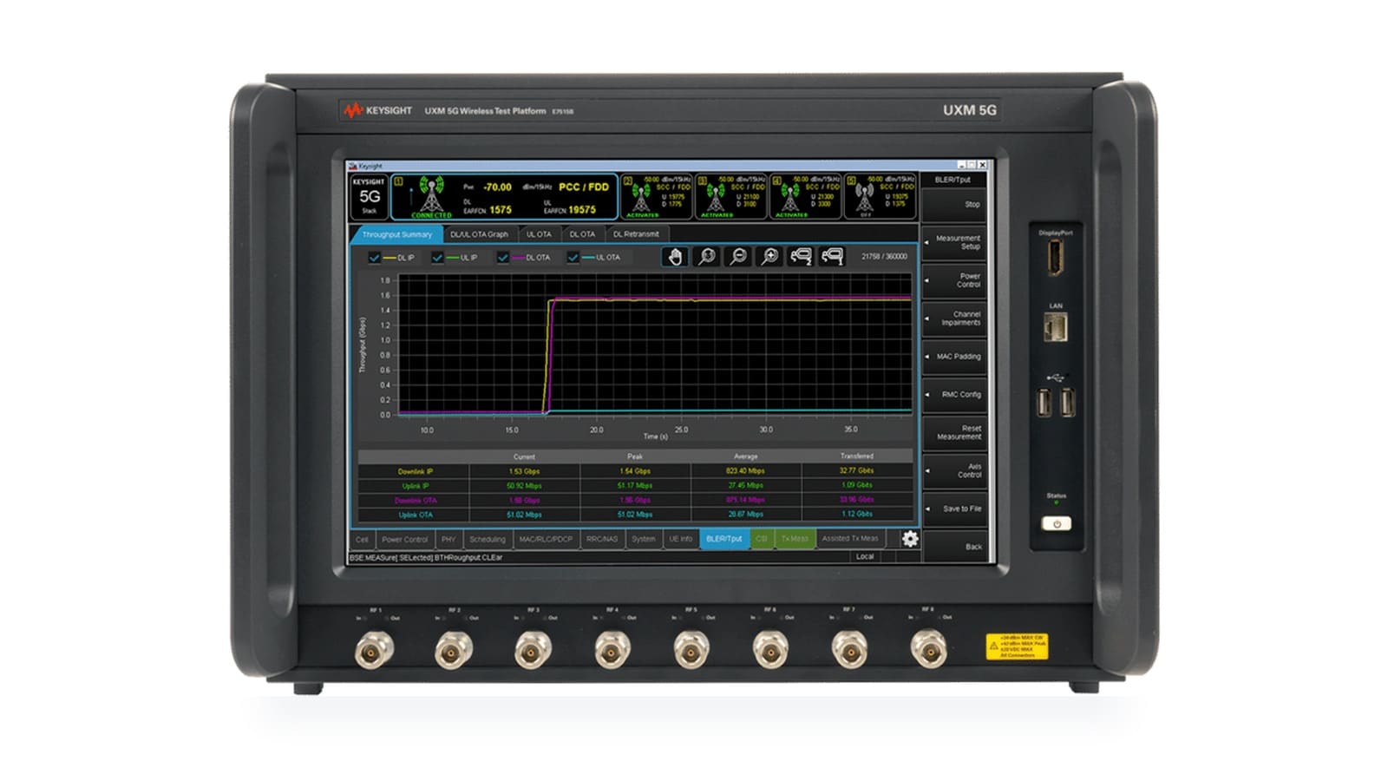Open settings via the gear icon

pos(909,539)
